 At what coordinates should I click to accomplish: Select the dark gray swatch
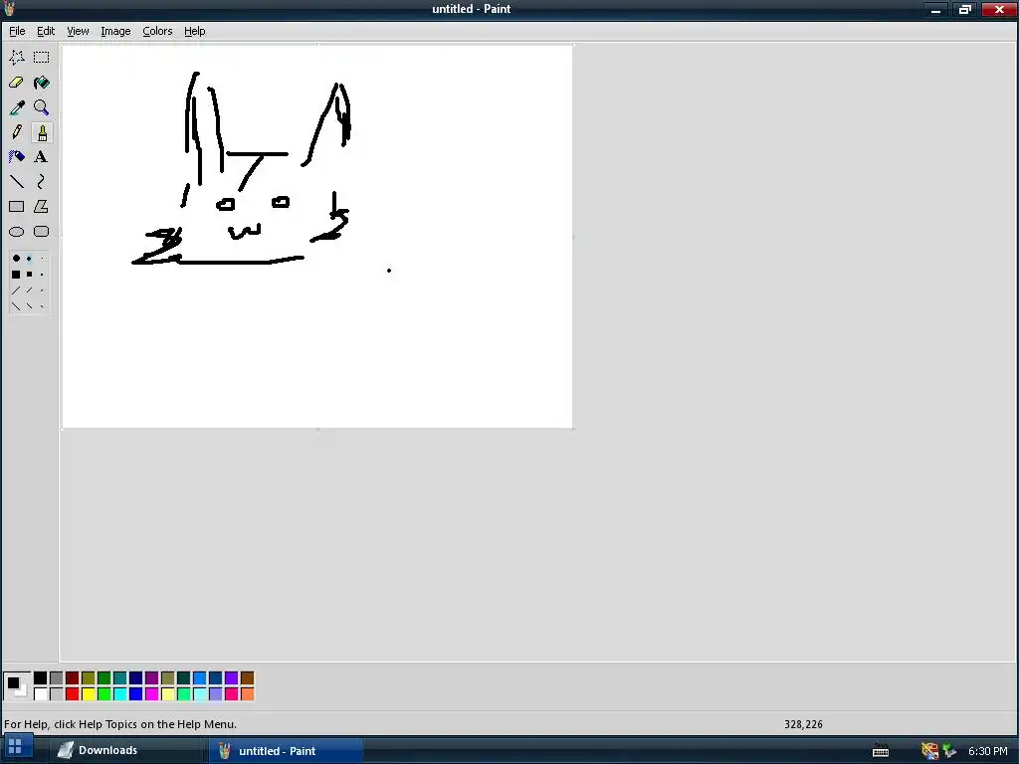pos(57,678)
